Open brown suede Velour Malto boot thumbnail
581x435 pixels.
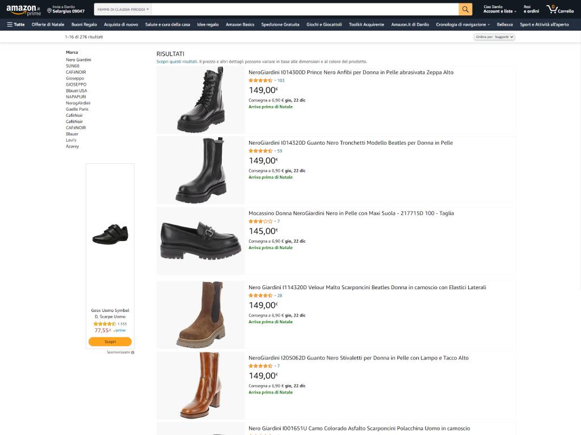pyautogui.click(x=200, y=315)
